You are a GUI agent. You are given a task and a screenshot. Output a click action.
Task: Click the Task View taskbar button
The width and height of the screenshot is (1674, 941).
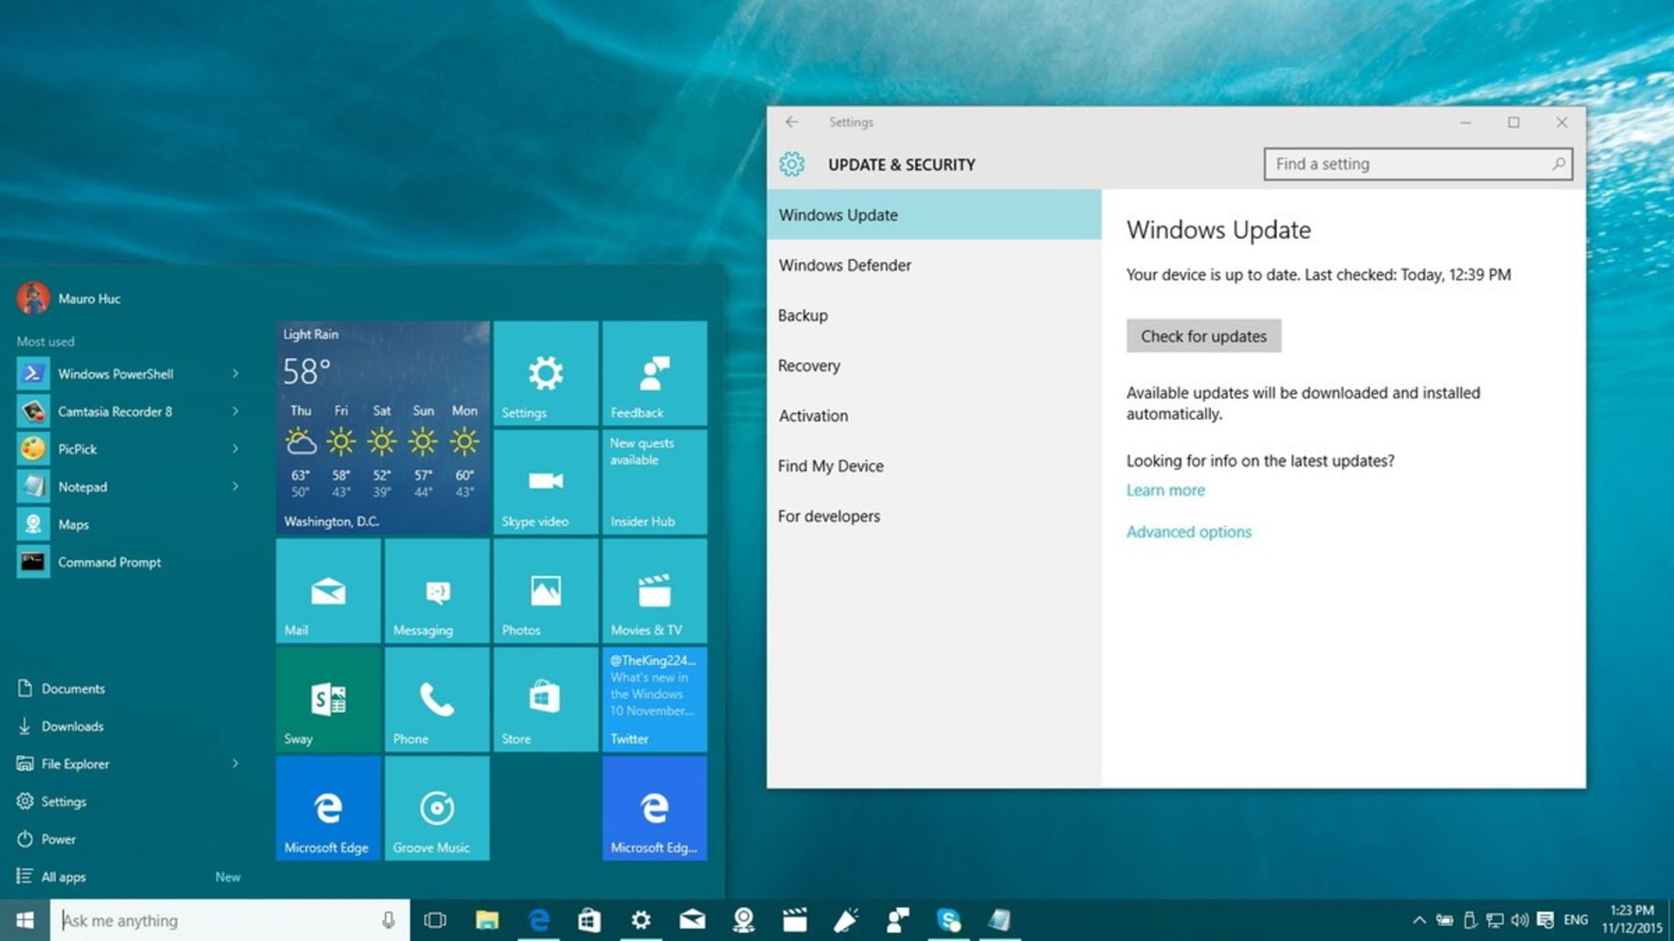[435, 920]
